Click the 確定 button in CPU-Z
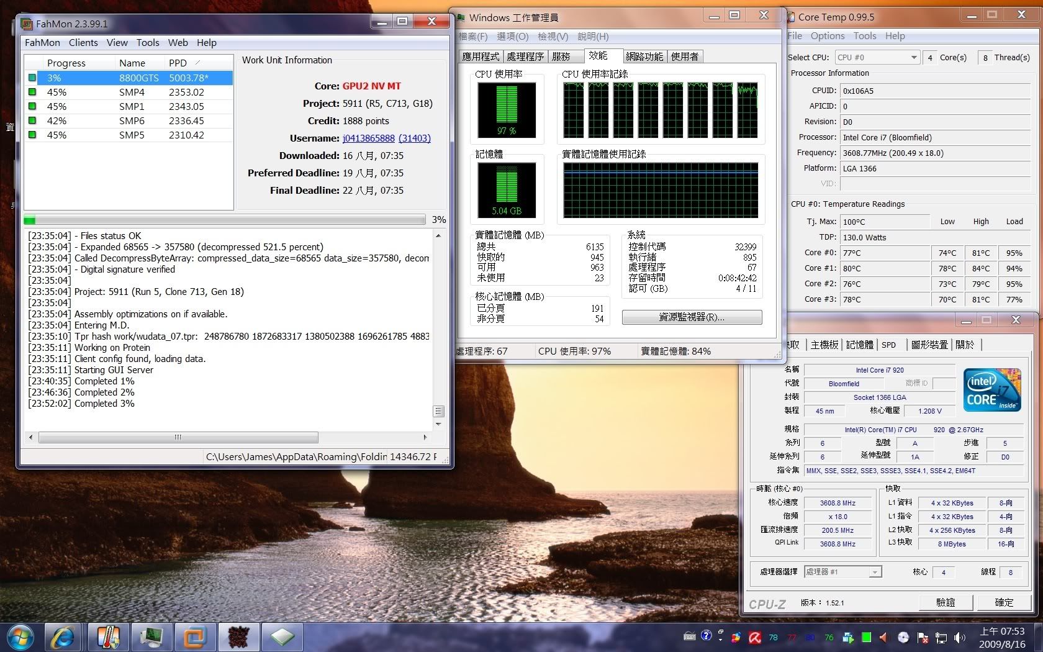Viewport: 1043px width, 652px height. 1004,602
